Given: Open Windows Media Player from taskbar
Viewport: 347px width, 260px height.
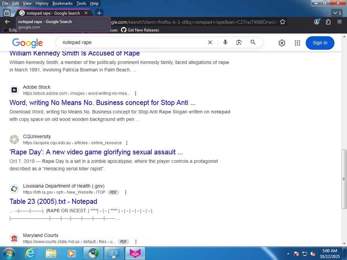Looking at the screenshot, I should [71, 253].
